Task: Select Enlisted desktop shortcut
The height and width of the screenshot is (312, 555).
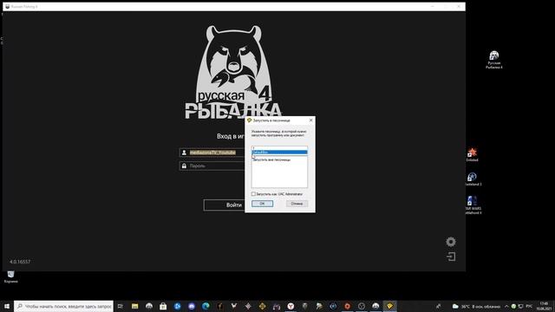Action: pos(472,155)
